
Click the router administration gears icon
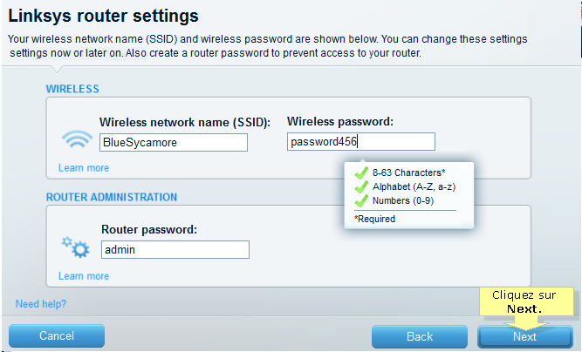pyautogui.click(x=76, y=247)
